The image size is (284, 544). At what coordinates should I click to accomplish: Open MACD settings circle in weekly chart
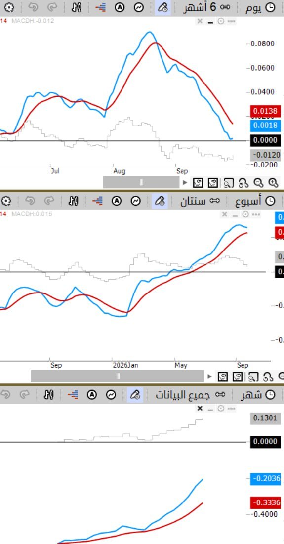[245, 215]
